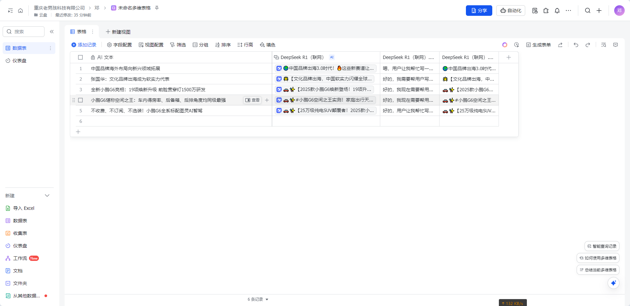
Task: Click the undo arrow icon
Action: [x=576, y=45]
